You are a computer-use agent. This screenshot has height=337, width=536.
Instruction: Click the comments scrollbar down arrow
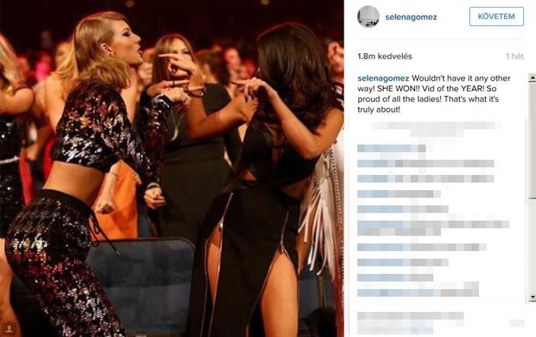[x=532, y=297]
